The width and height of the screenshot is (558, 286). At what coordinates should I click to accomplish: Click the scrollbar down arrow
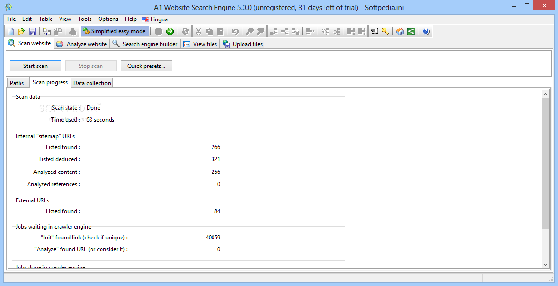click(545, 264)
